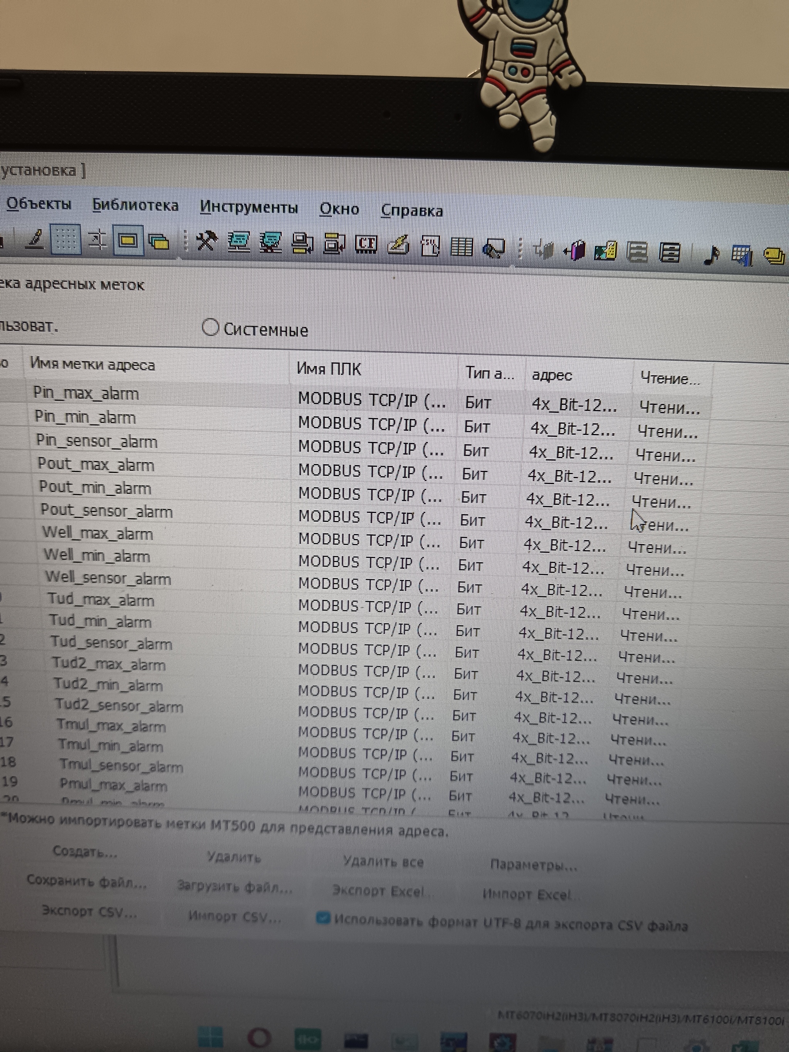Select the Системные radio button
This screenshot has height=1052, width=789.
point(210,327)
